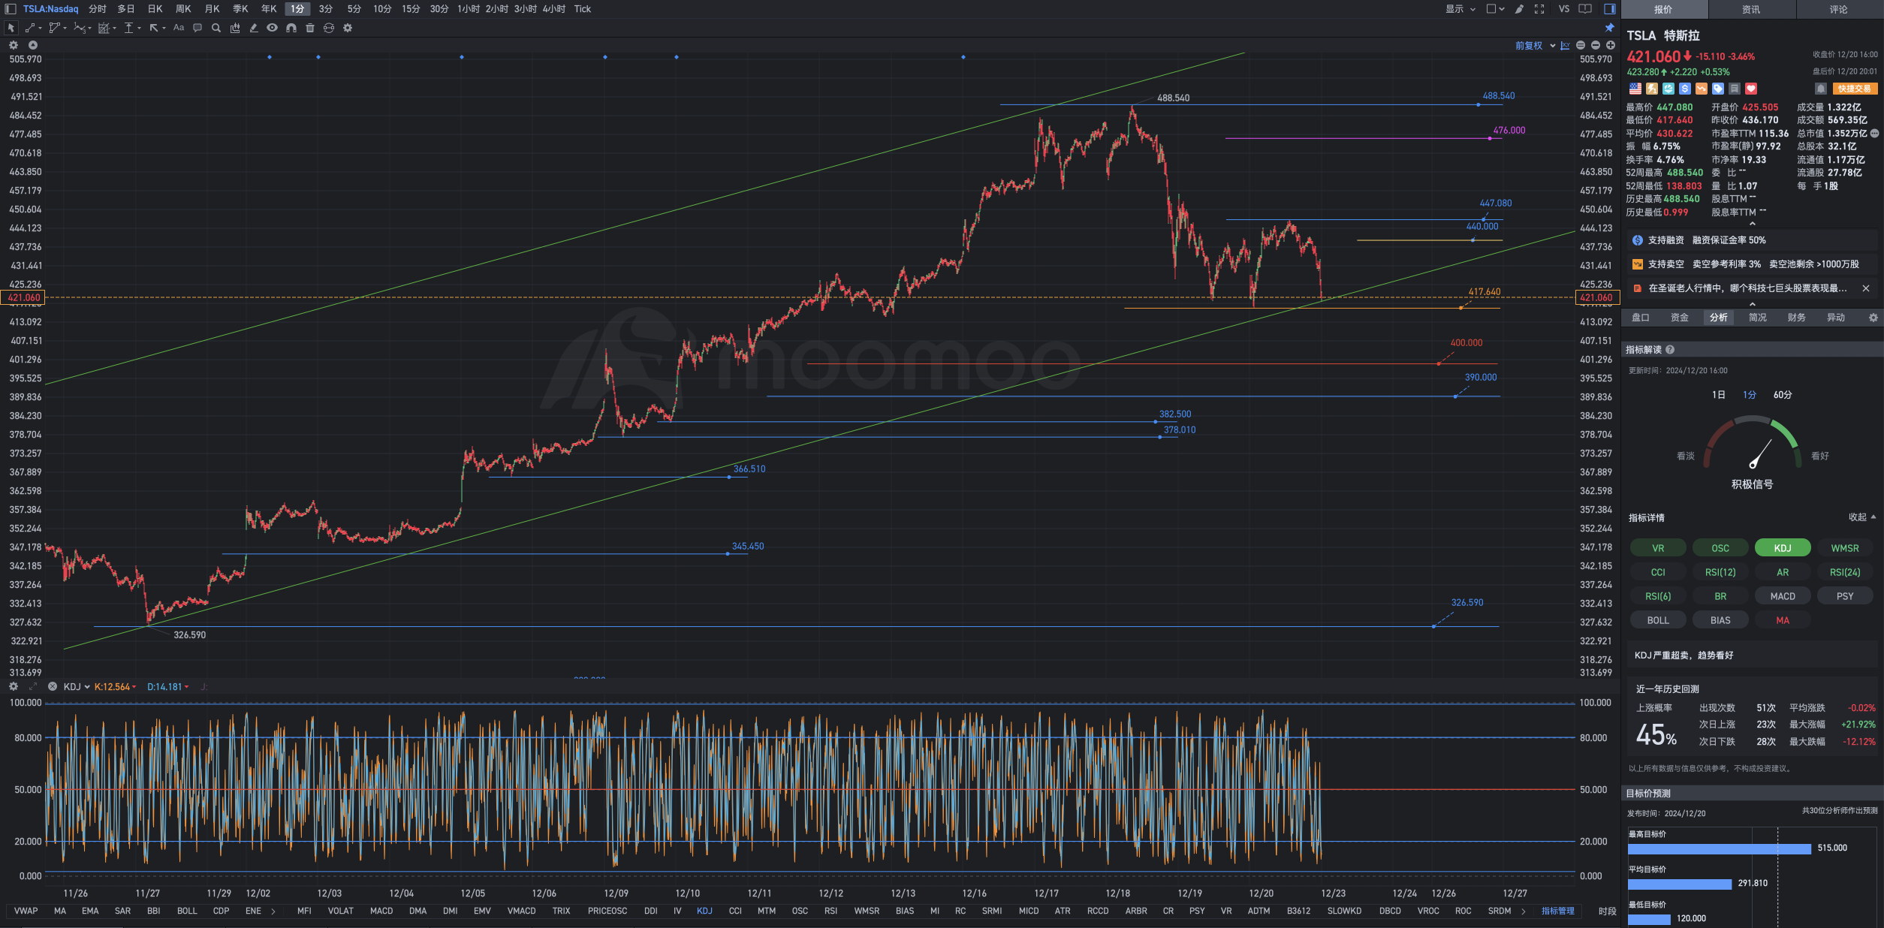The height and width of the screenshot is (928, 1884).
Task: Select the polyline shape drawing tool
Action: [56, 28]
